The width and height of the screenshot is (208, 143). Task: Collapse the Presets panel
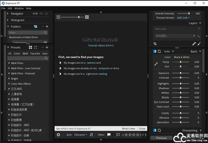[8, 47]
